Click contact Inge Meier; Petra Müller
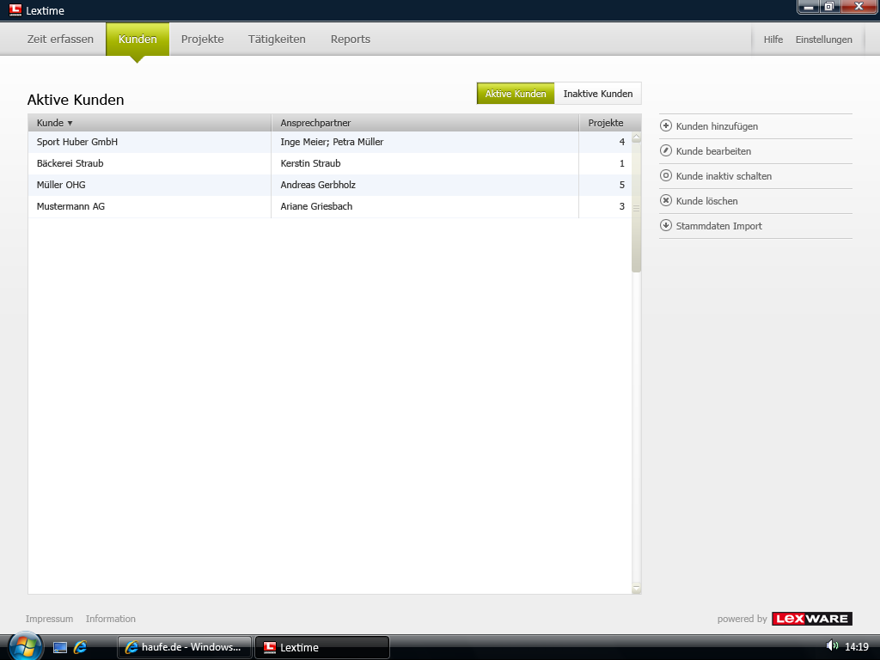Image resolution: width=880 pixels, height=660 pixels. [x=332, y=142]
